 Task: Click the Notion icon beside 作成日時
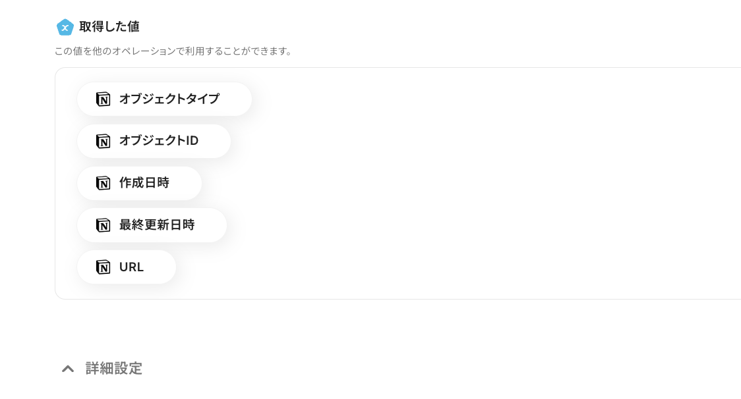103,183
